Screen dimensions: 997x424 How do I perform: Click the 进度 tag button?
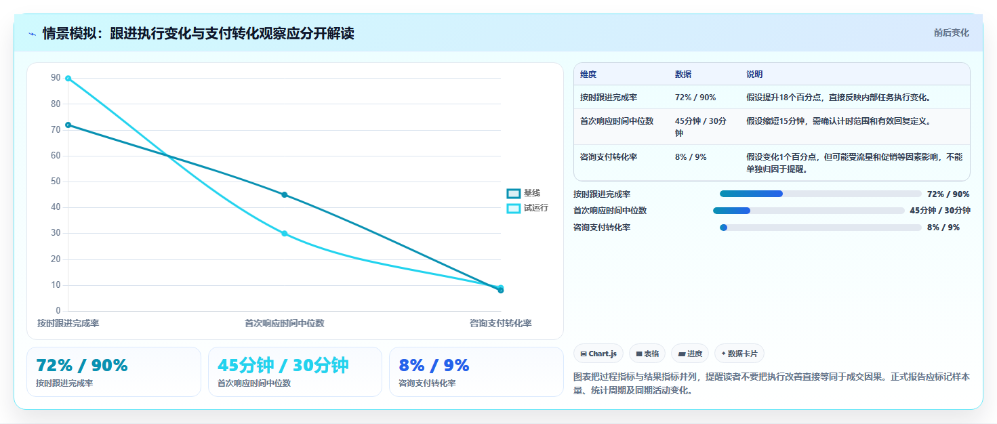[690, 354]
